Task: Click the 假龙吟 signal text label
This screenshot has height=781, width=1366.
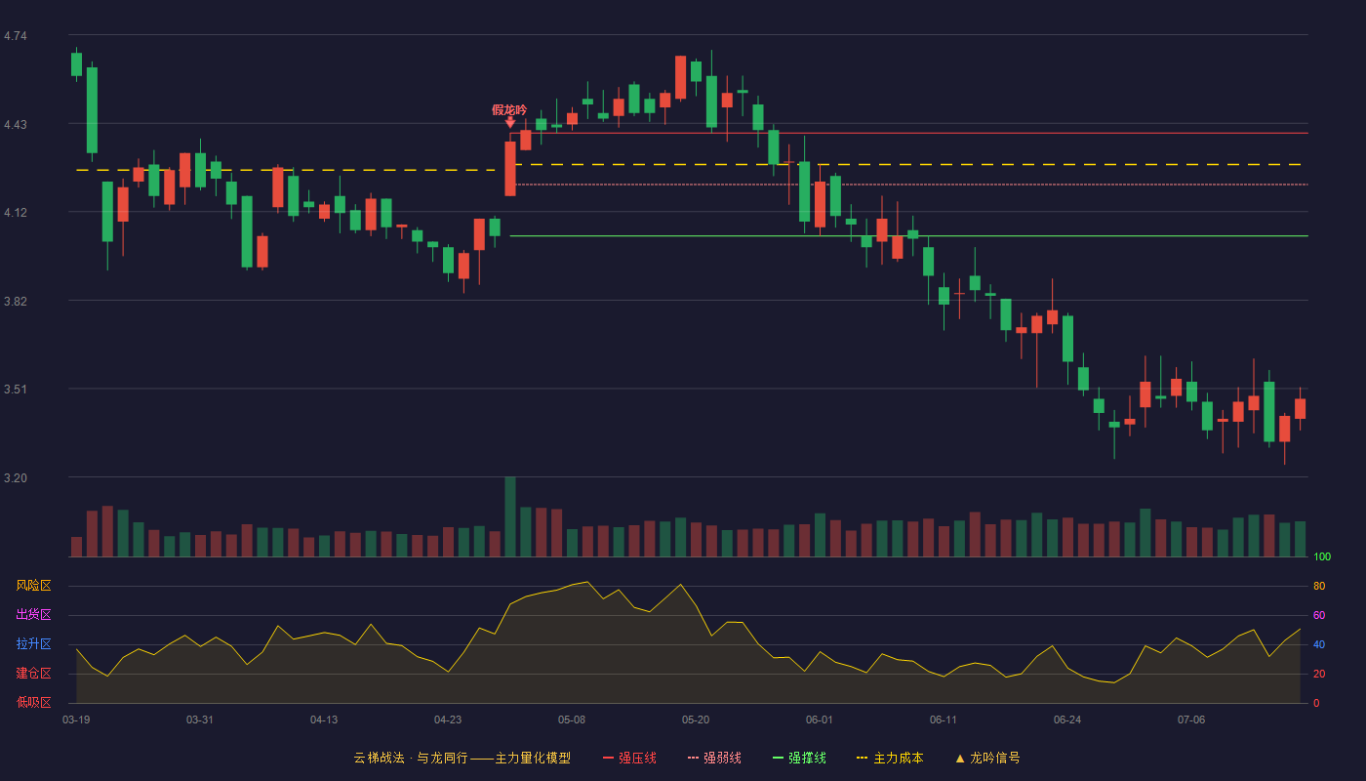Action: tap(509, 109)
